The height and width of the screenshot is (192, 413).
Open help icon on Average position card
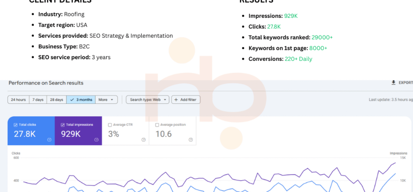[191, 140]
